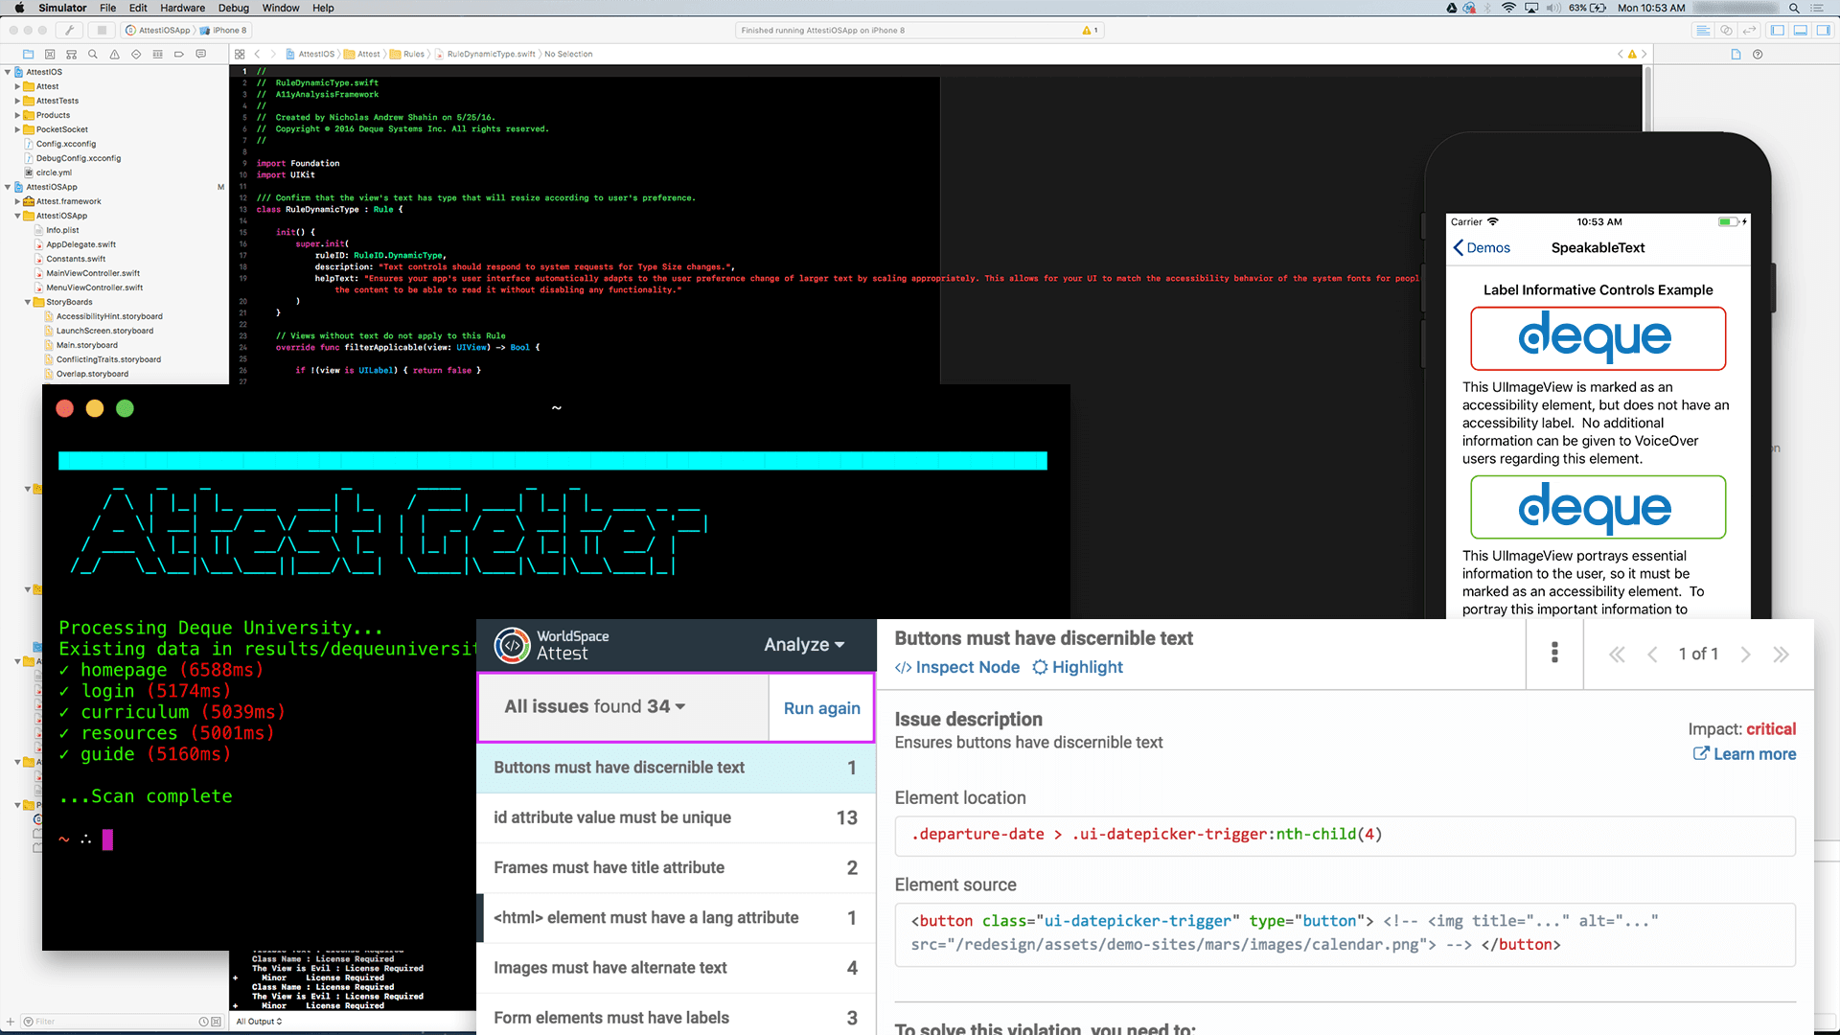
Task: Open the Xcode project navigator folder icon
Action: point(28,55)
